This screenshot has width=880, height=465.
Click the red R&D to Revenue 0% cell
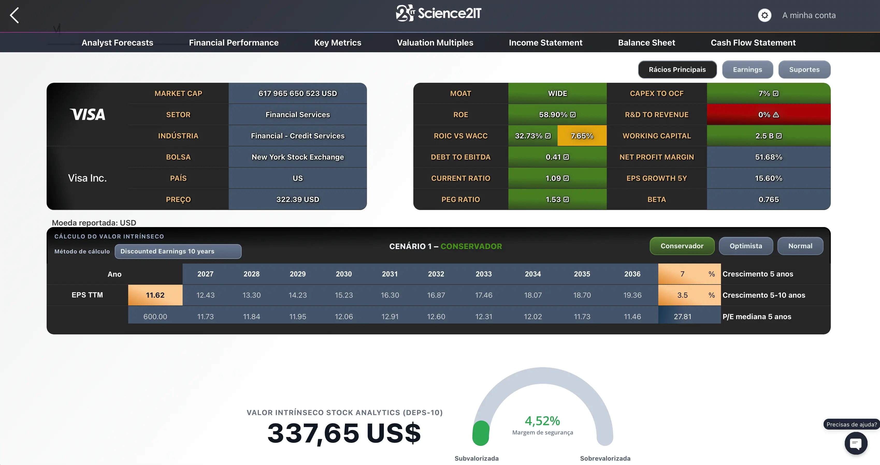pyautogui.click(x=768, y=115)
